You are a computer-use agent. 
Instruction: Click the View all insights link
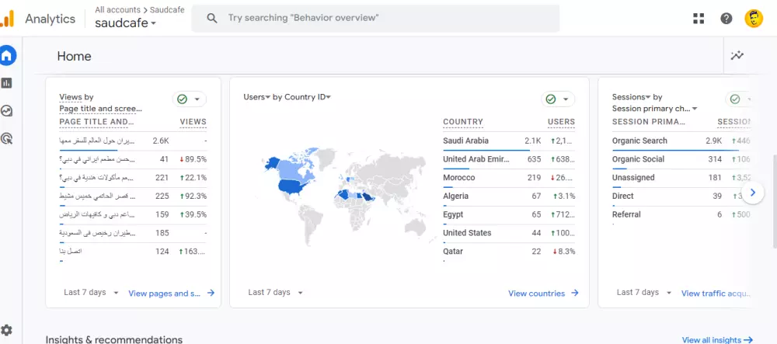tap(716, 340)
